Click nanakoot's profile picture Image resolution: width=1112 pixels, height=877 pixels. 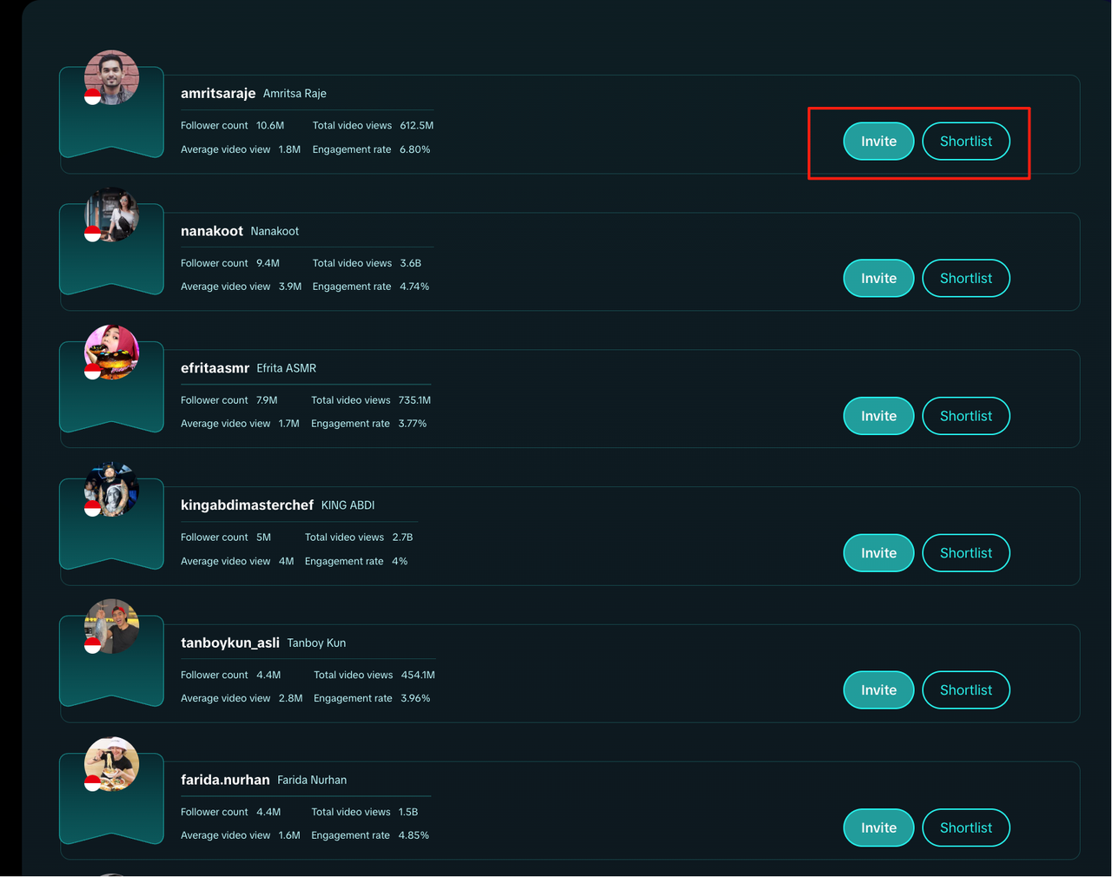[111, 214]
